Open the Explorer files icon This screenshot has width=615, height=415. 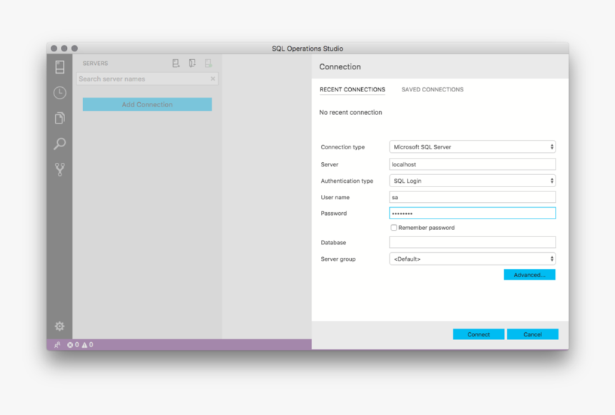[x=59, y=118]
